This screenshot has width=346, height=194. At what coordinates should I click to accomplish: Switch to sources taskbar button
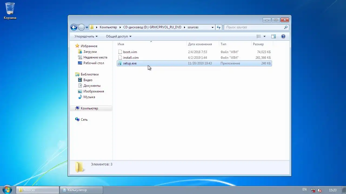coord(38,190)
